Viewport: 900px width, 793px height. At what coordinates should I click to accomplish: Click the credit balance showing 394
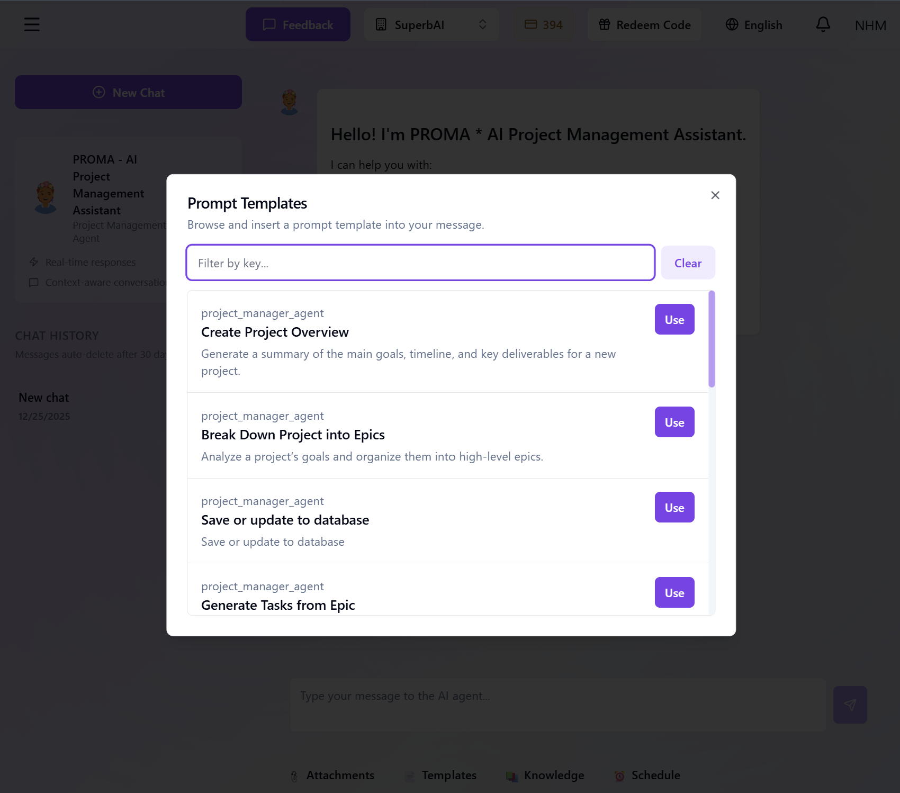544,24
